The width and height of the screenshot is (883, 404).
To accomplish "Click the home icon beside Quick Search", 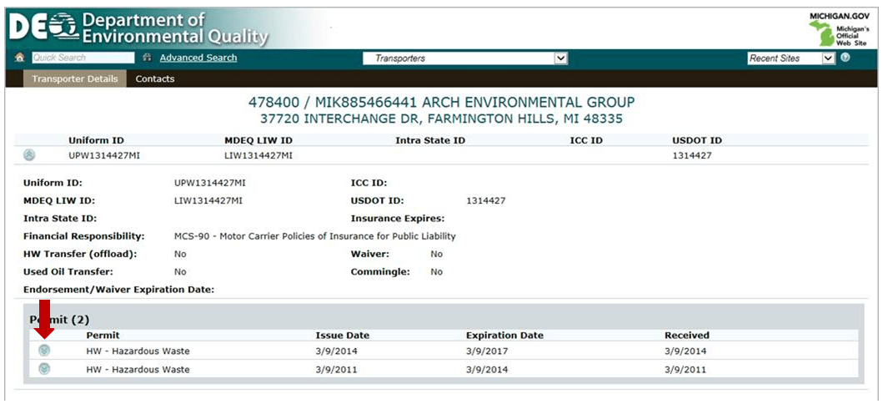I will tap(20, 58).
